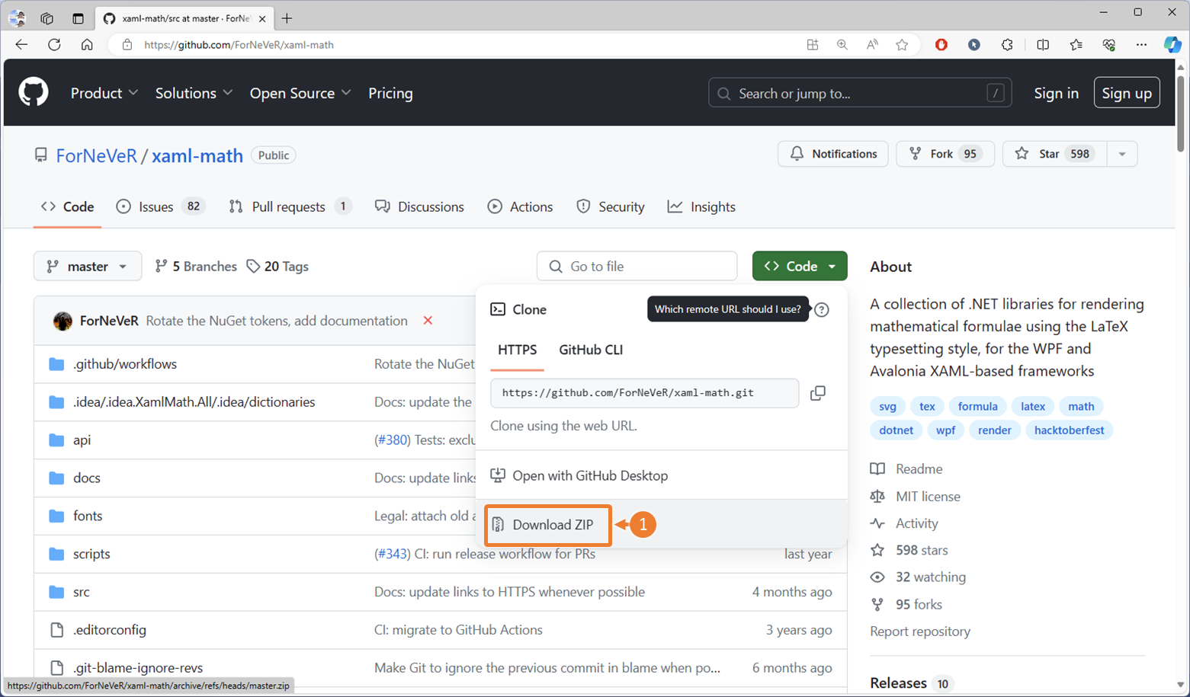
Task: Click the zoom magnifier in address bar
Action: (842, 45)
